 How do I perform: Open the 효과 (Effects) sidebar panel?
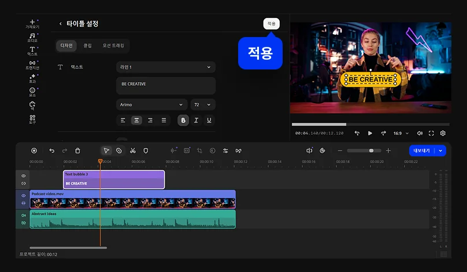(x=32, y=78)
